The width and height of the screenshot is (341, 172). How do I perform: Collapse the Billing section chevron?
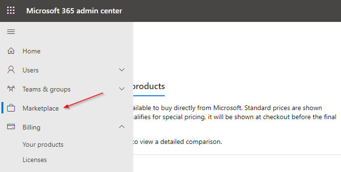tap(122, 127)
